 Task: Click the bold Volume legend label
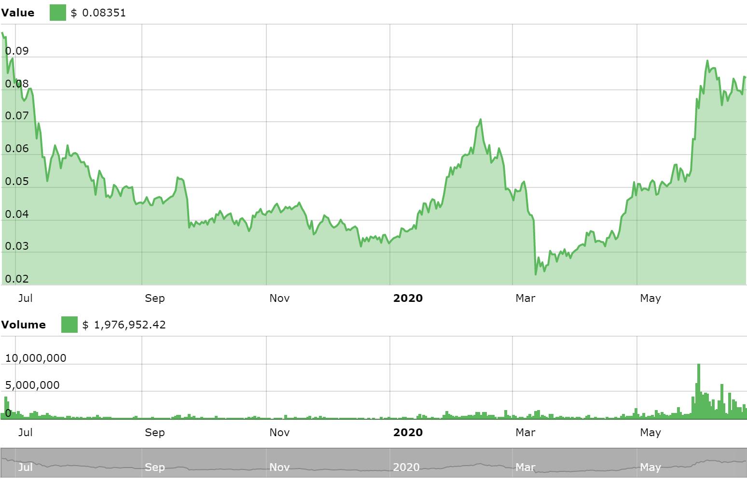click(x=24, y=325)
